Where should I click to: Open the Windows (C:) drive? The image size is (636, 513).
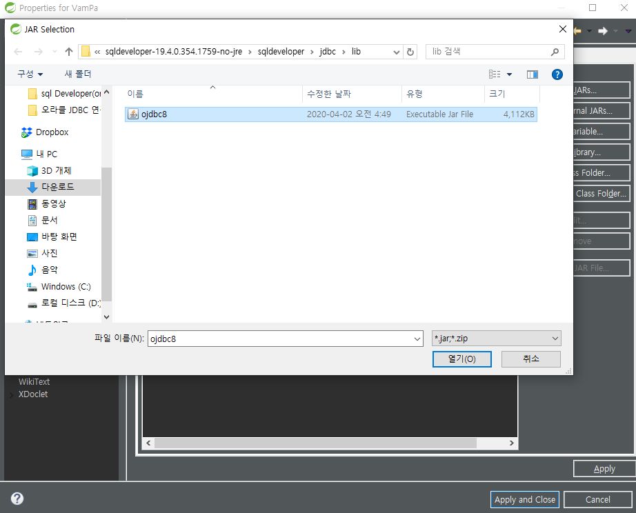pos(59,287)
